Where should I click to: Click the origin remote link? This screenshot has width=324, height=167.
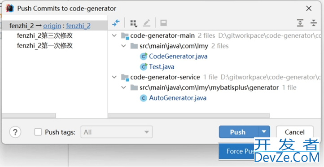pos(52,26)
